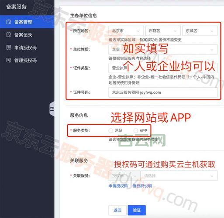Go to 申请授权码 menu item
Screen dimensions: 224x218
click(x=27, y=48)
